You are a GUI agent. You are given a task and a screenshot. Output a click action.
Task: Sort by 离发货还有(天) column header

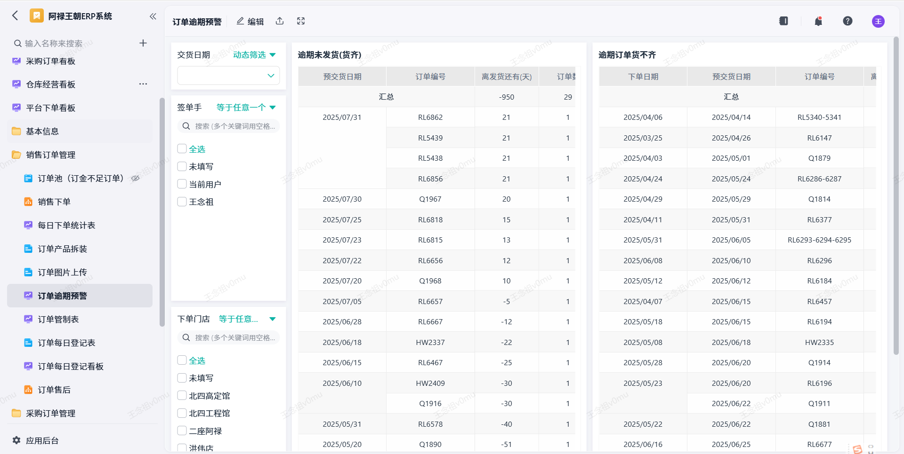click(x=507, y=77)
